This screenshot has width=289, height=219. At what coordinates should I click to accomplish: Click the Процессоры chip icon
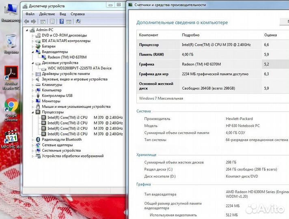tap(38, 112)
